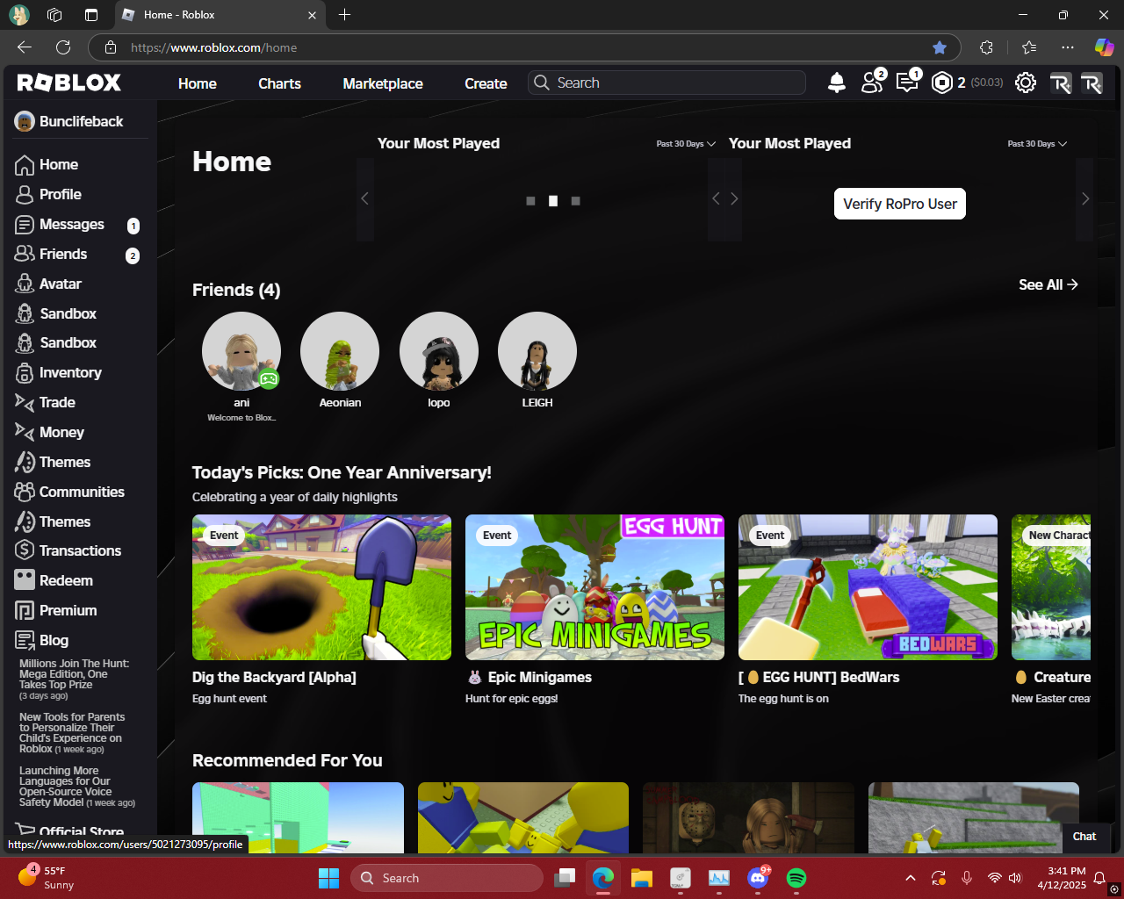
Task: Open File Explorer from the taskbar
Action: 642,878
